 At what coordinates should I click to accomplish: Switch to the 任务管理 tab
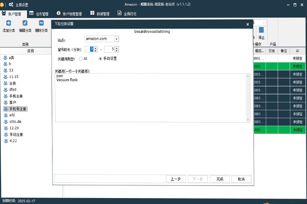pos(39,14)
